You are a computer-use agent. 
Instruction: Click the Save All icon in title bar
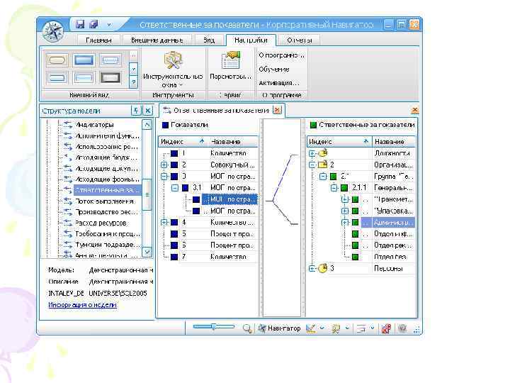click(x=94, y=24)
